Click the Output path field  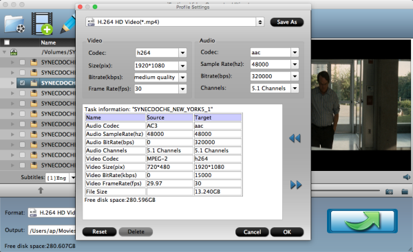[x=52, y=231]
